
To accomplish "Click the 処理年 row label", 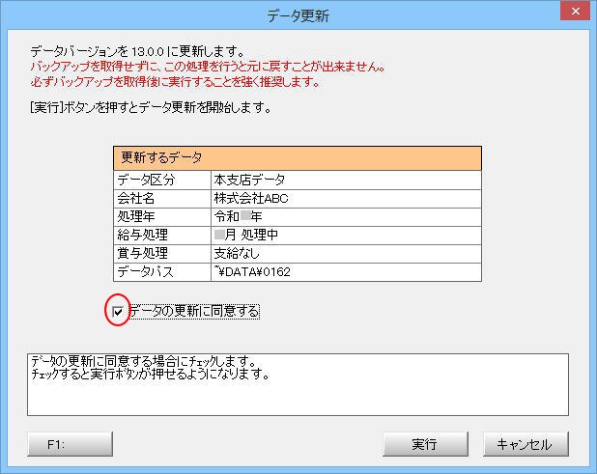I will (162, 217).
